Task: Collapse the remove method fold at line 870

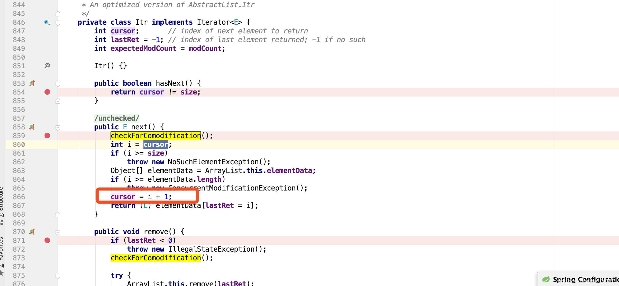Action: tap(58, 232)
